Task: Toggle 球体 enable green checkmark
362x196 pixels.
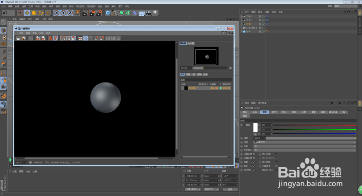Action: 264,31
